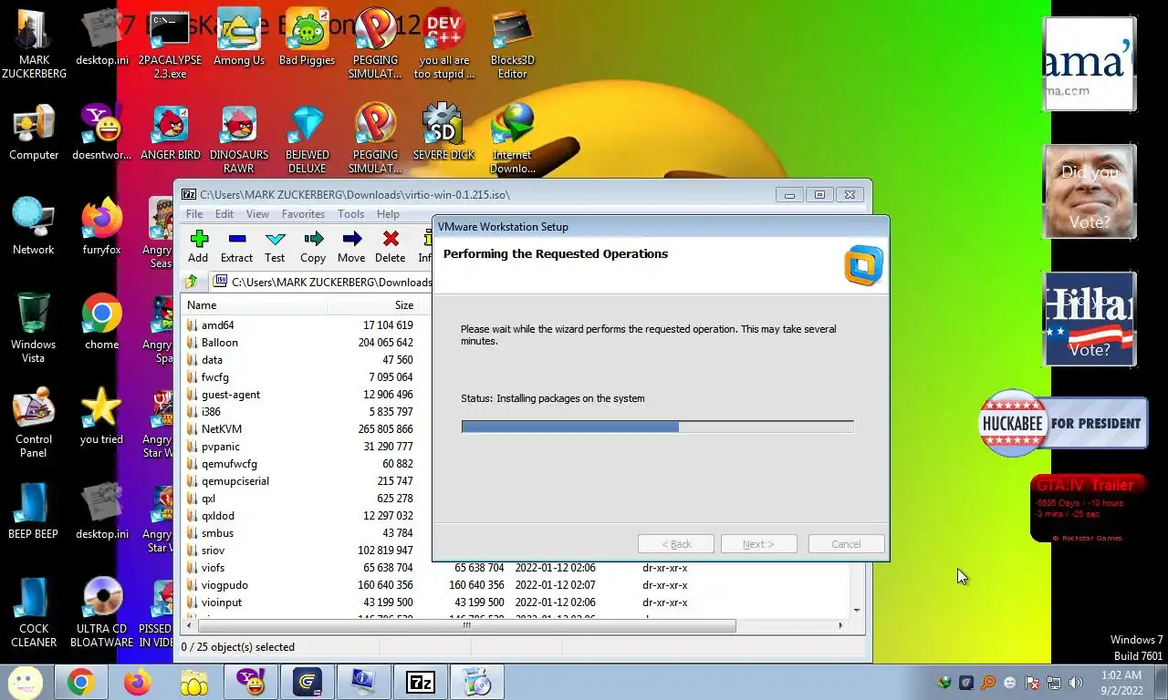Viewport: 1168px width, 700px height.
Task: Click the Back button in VMware Setup
Action: 675,544
